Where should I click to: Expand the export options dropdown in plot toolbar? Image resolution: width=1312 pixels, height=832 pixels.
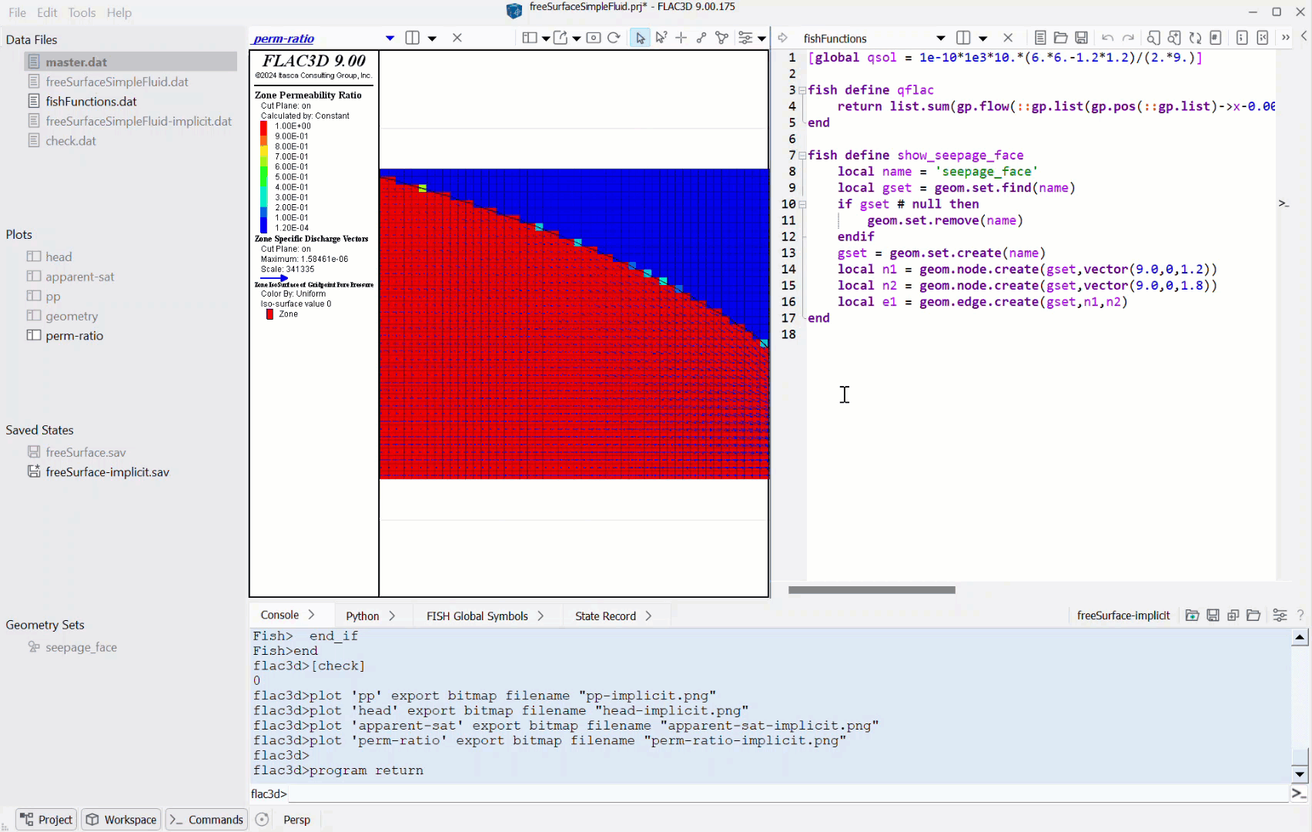[576, 38]
